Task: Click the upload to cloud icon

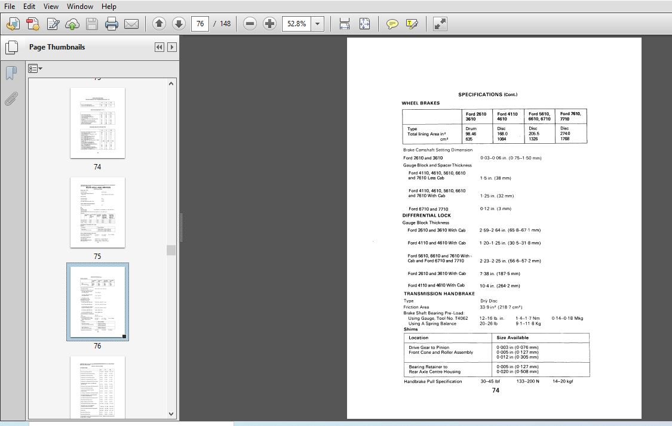Action: coord(72,24)
